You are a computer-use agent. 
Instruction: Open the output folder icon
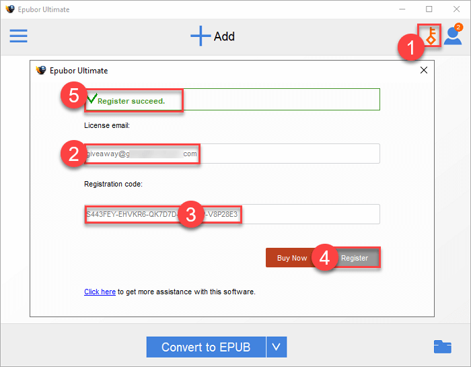pos(442,347)
